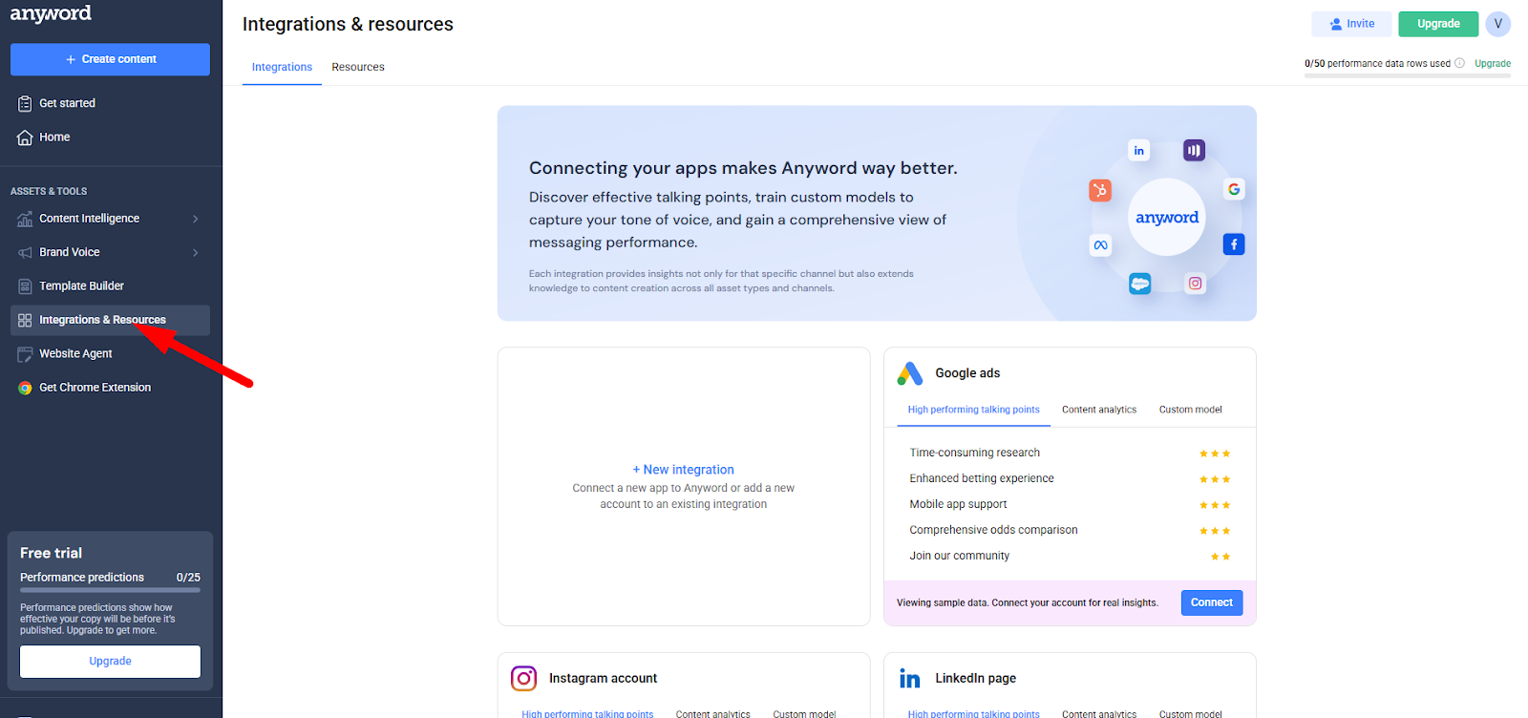Click the performance data rows usage bar
1528x718 pixels.
pos(1408,75)
